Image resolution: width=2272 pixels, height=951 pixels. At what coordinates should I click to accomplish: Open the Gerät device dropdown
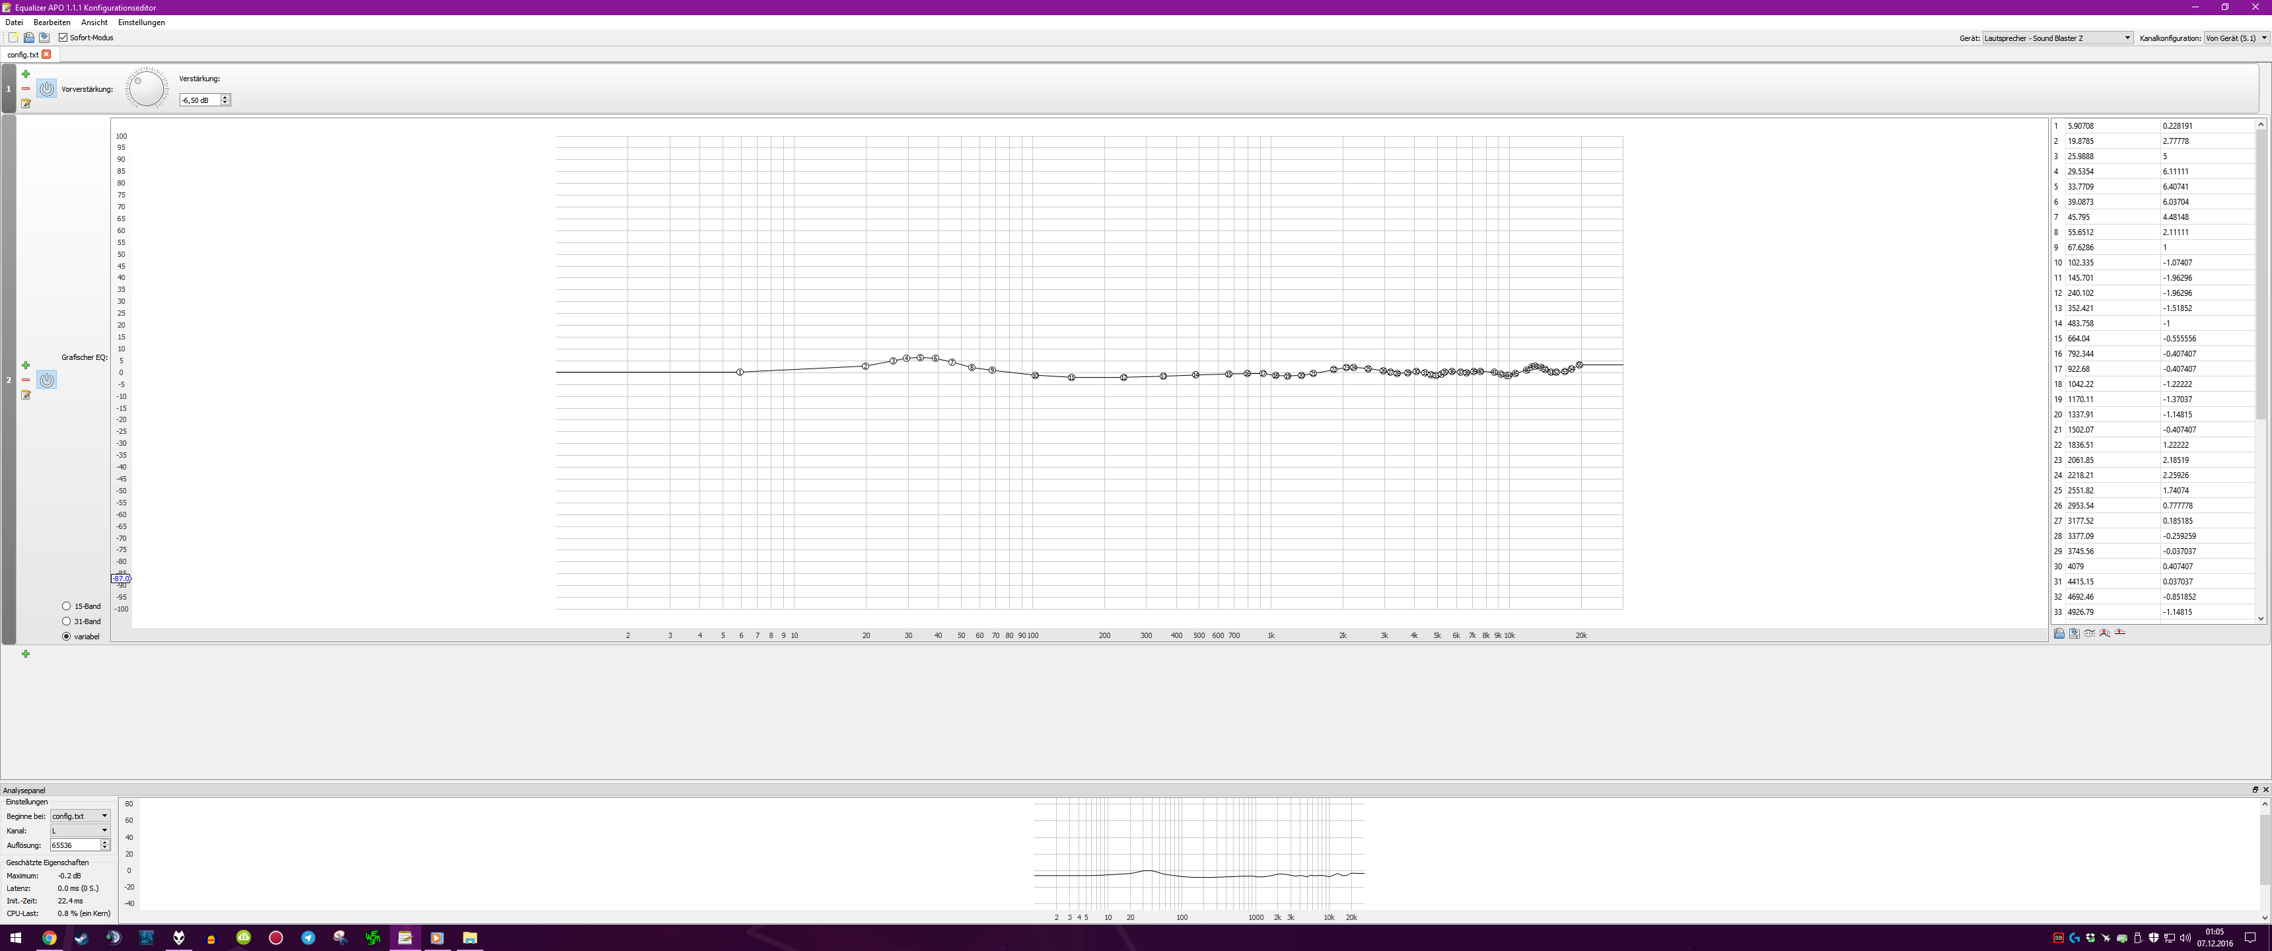2056,38
